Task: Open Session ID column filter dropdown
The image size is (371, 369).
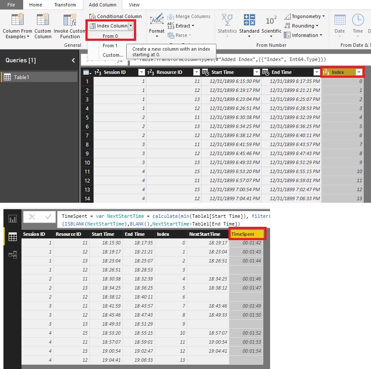Action: pyautogui.click(x=142, y=73)
